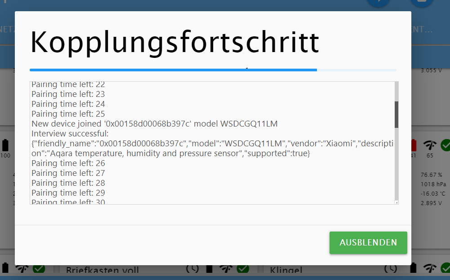The height and width of the screenshot is (280, 450).
Task: Select the log line 'Pairing time left: 23'
Action: coord(68,94)
